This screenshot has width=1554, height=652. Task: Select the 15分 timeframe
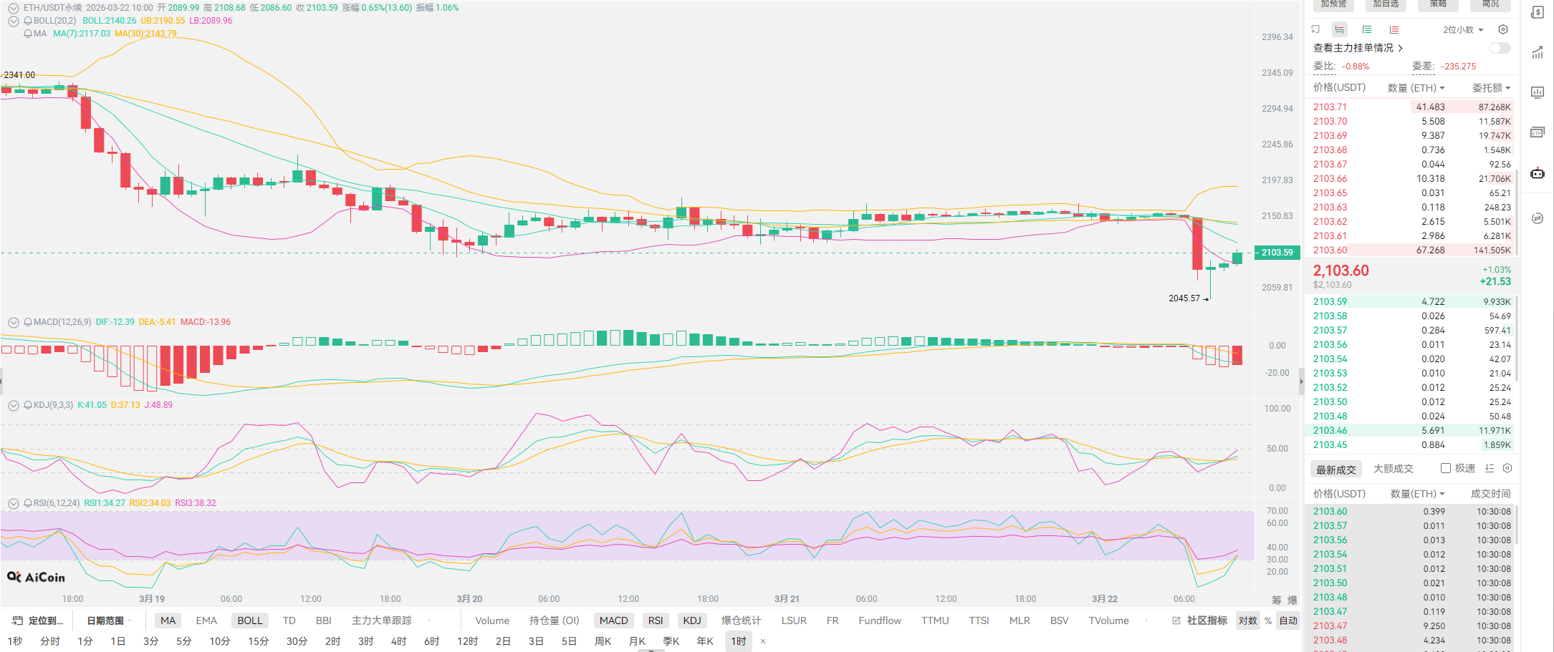[x=258, y=641]
